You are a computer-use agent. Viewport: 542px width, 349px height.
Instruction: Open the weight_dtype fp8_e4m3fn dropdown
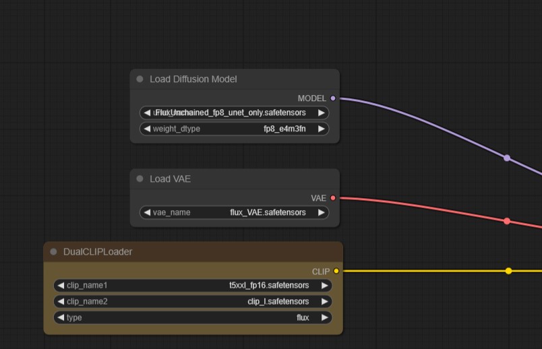[x=234, y=129]
